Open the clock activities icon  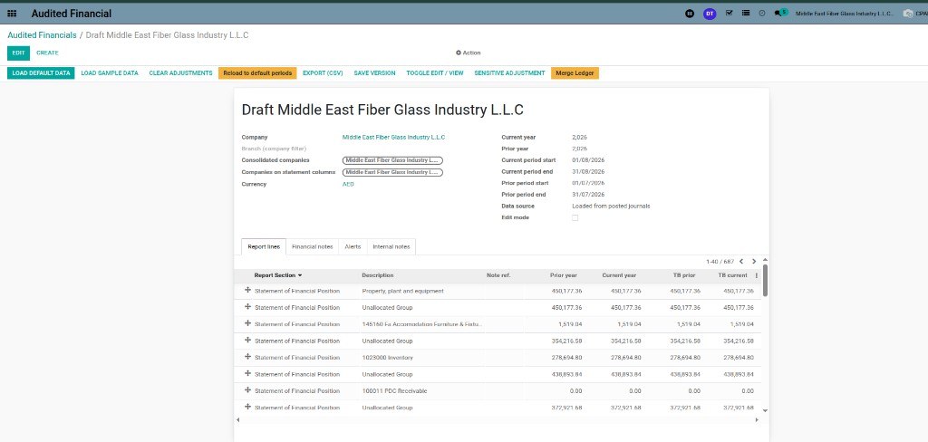click(x=761, y=13)
